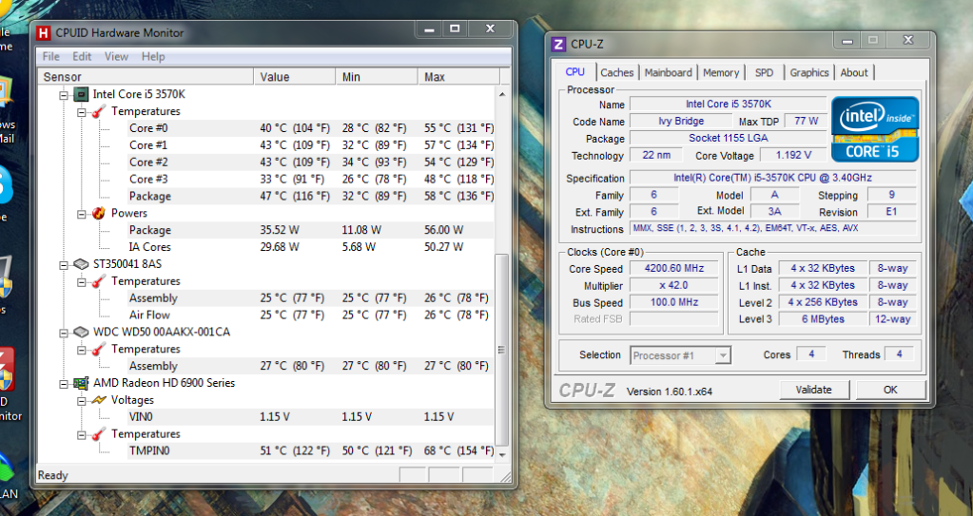This screenshot has height=516, width=973.
Task: Switch to the Memory tab in CPU-Z
Action: pyautogui.click(x=720, y=72)
